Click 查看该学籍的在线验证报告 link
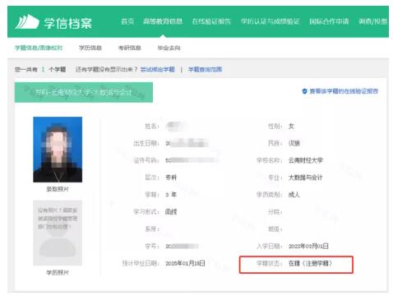Image resolution: width=393 pixels, height=305 pixels. [344, 91]
